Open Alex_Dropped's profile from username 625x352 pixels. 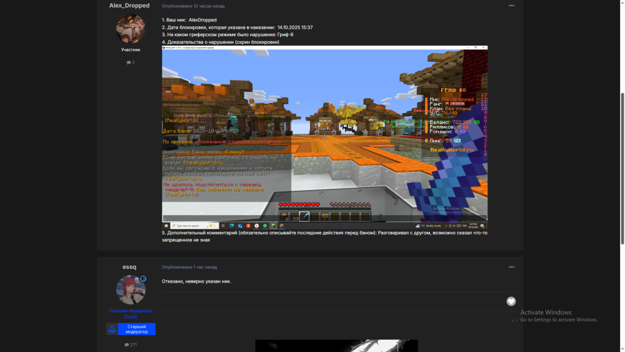(x=129, y=6)
